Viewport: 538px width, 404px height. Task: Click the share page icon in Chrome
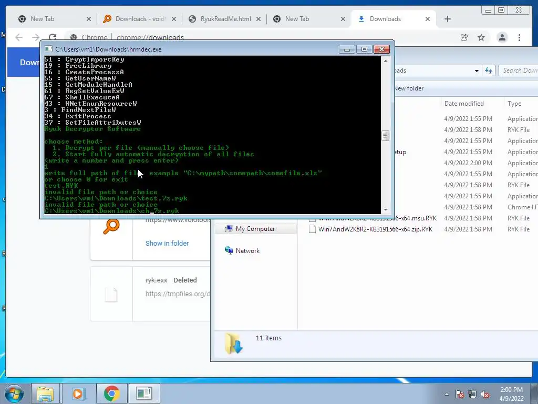pyautogui.click(x=464, y=37)
